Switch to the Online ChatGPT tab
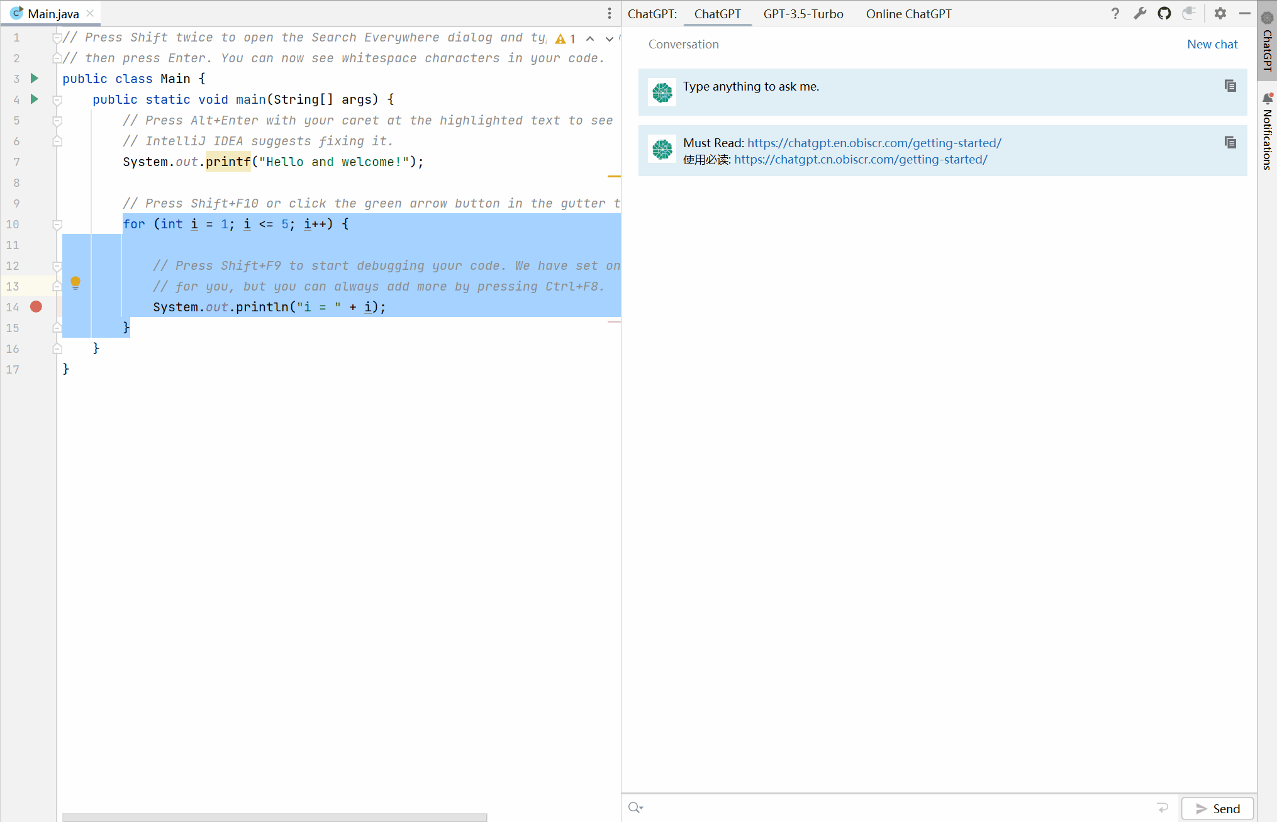1277x822 pixels. pos(908,14)
